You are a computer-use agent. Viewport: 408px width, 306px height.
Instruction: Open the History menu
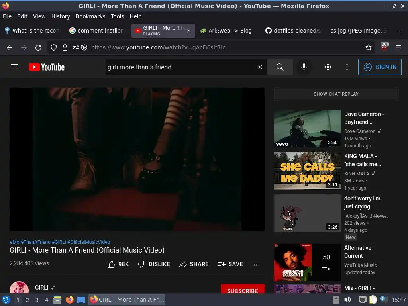pos(61,16)
